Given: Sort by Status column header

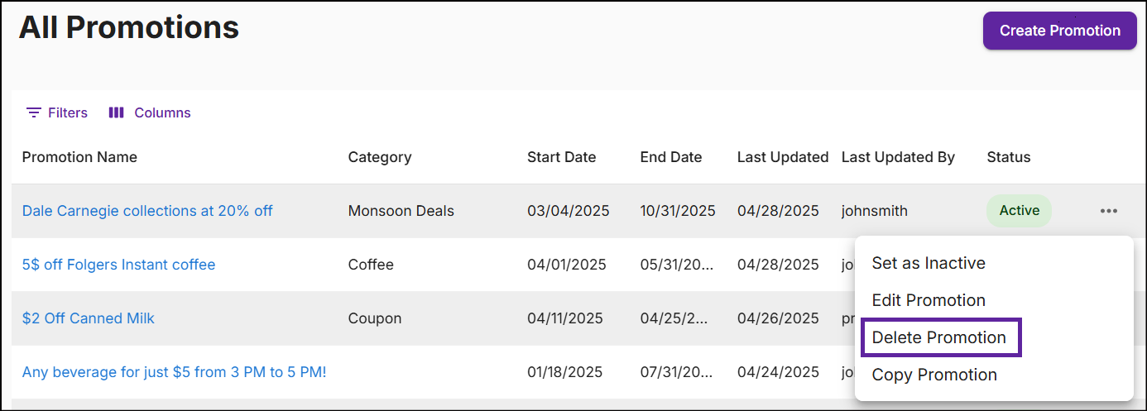Looking at the screenshot, I should tap(1009, 157).
